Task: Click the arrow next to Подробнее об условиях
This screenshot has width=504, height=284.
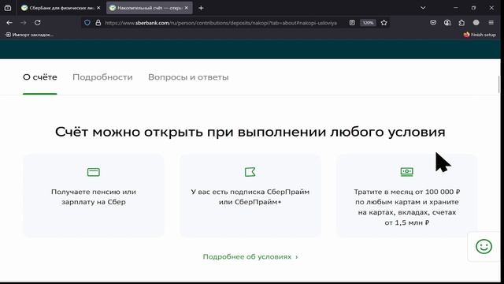Action: pyautogui.click(x=297, y=257)
